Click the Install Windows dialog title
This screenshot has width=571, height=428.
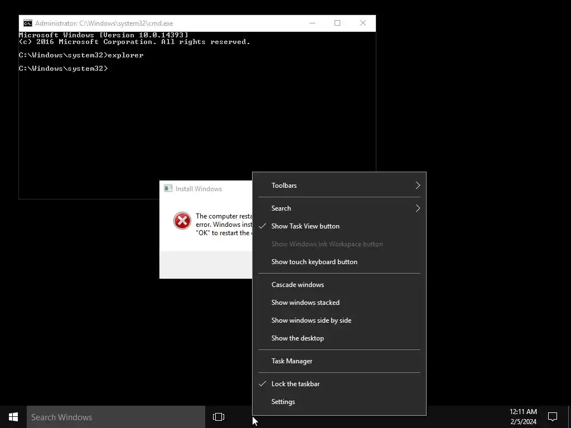point(199,188)
